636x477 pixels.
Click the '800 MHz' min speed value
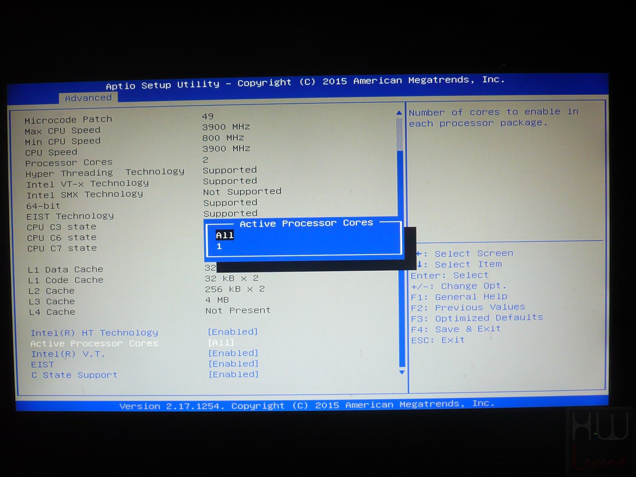coord(223,138)
